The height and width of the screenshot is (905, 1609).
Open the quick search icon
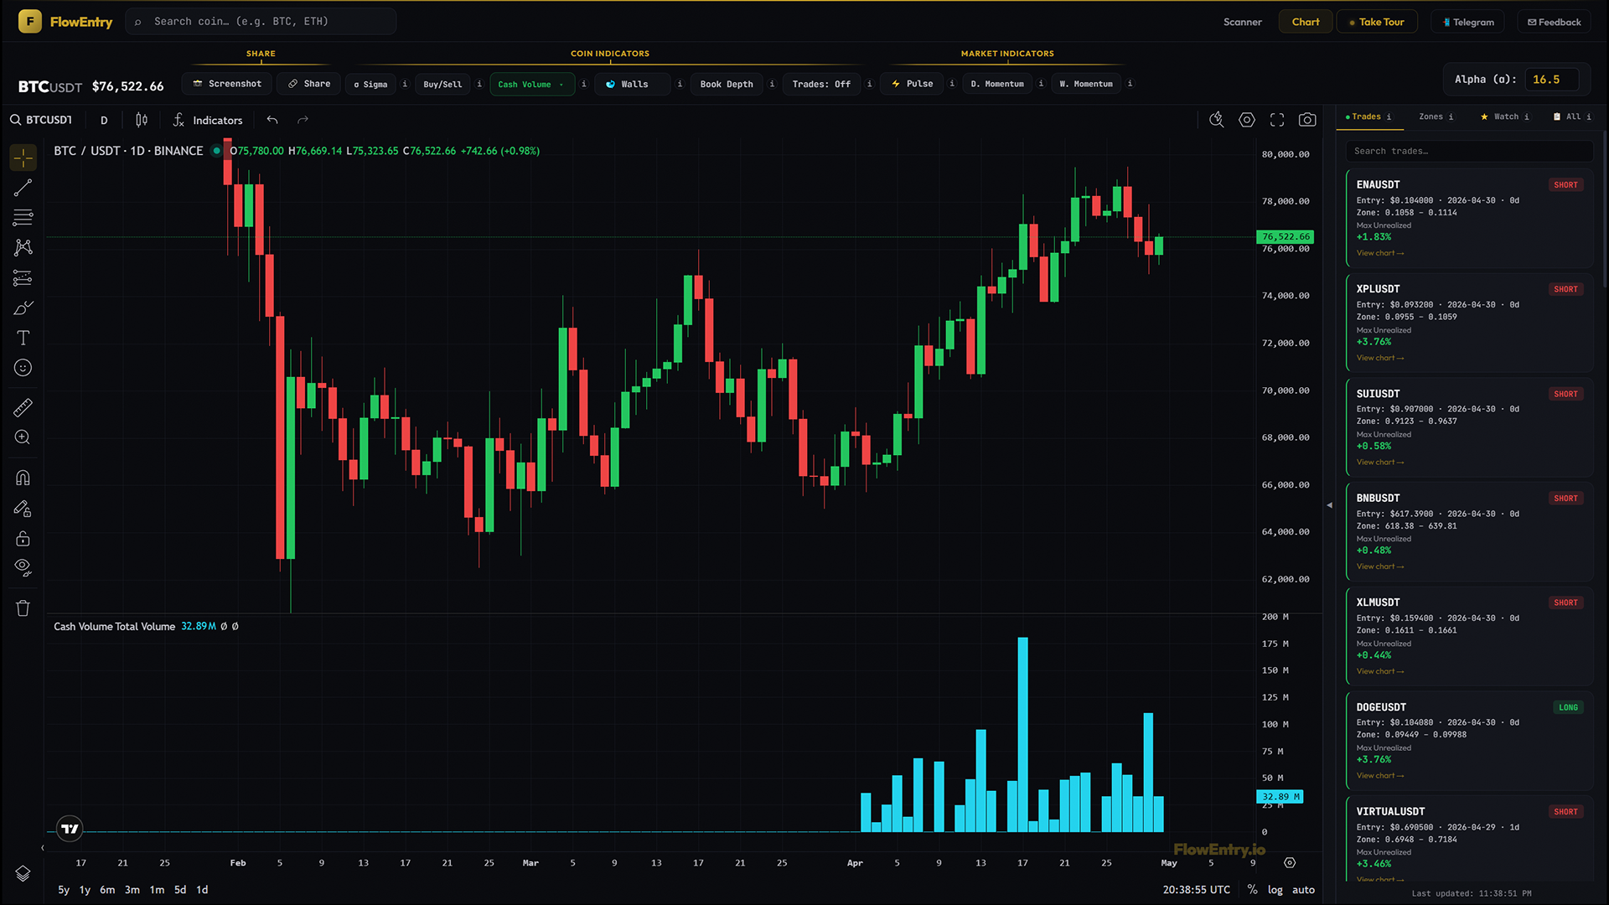[1217, 120]
